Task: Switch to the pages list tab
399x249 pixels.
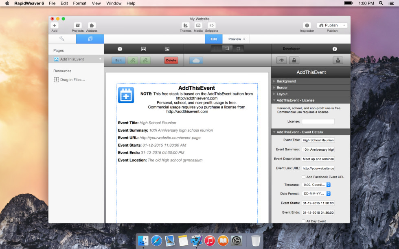Action: 90,39
